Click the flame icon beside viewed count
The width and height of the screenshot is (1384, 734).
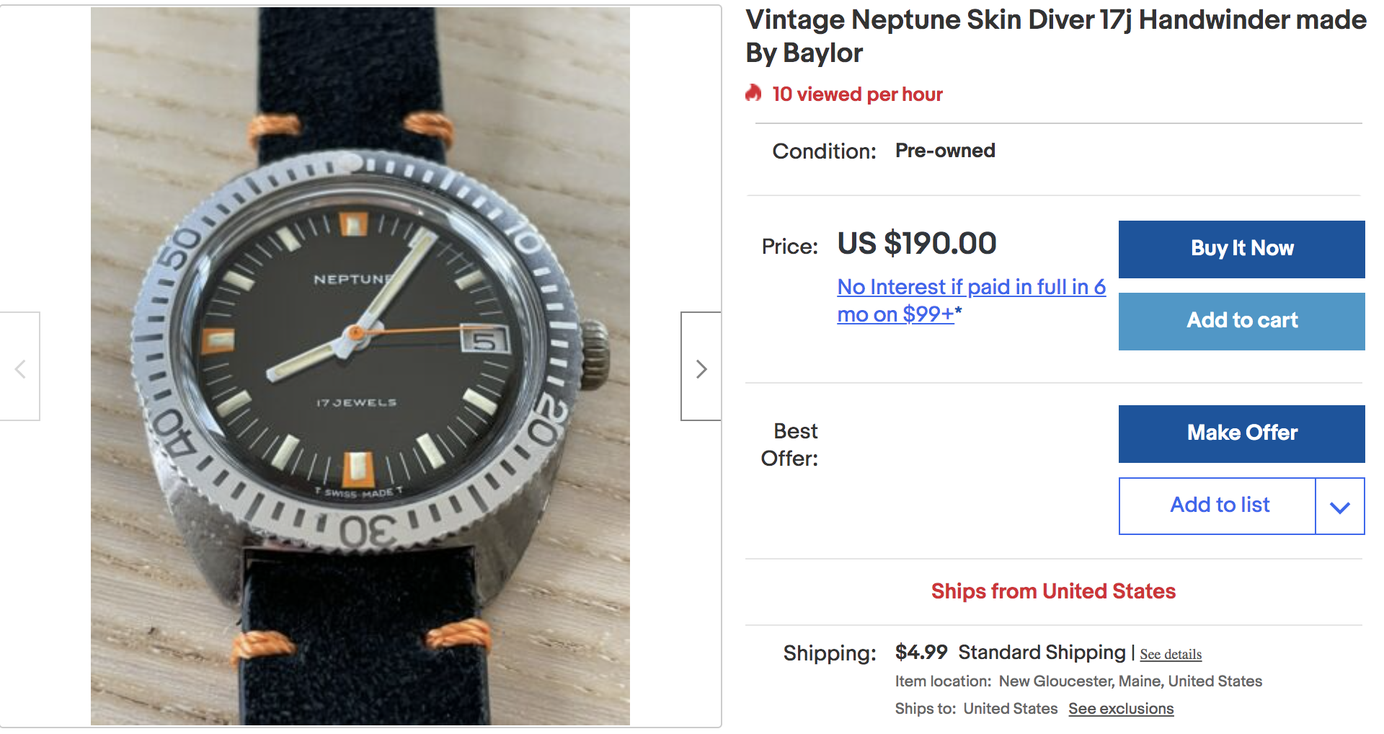tap(754, 93)
